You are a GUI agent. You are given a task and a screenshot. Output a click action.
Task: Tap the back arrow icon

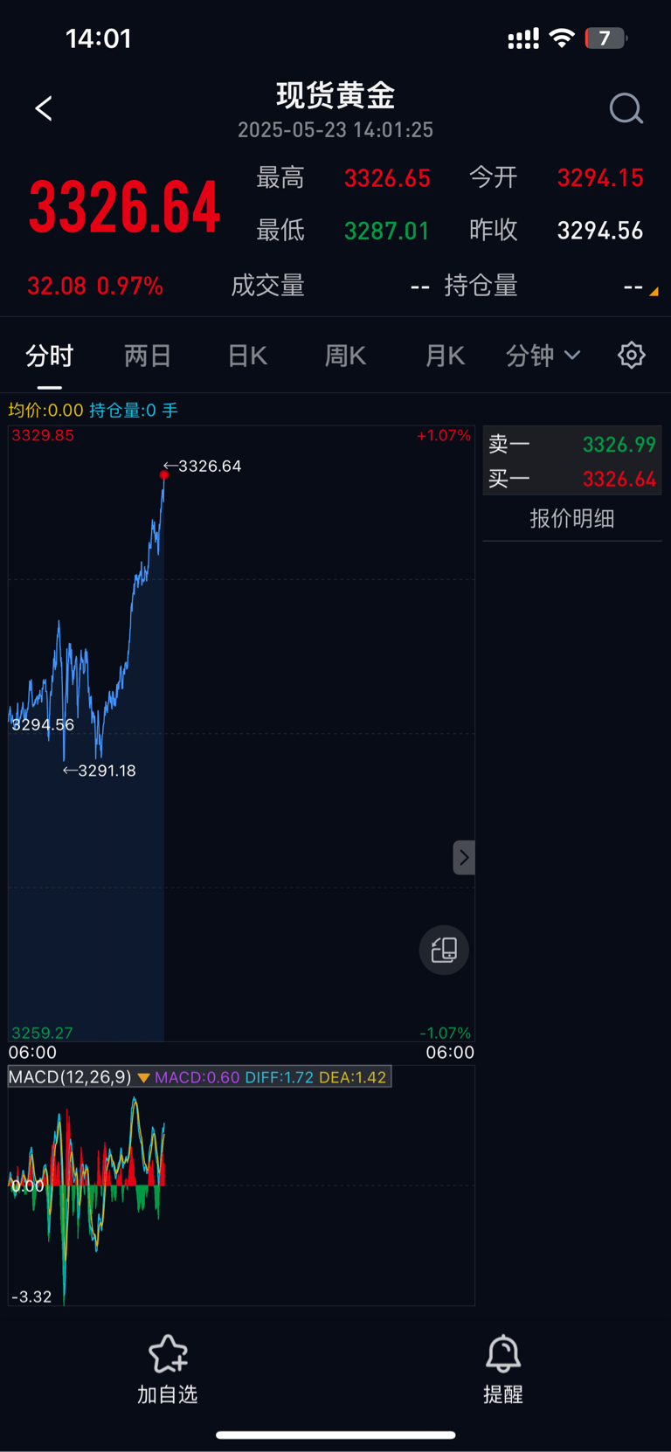pos(44,108)
